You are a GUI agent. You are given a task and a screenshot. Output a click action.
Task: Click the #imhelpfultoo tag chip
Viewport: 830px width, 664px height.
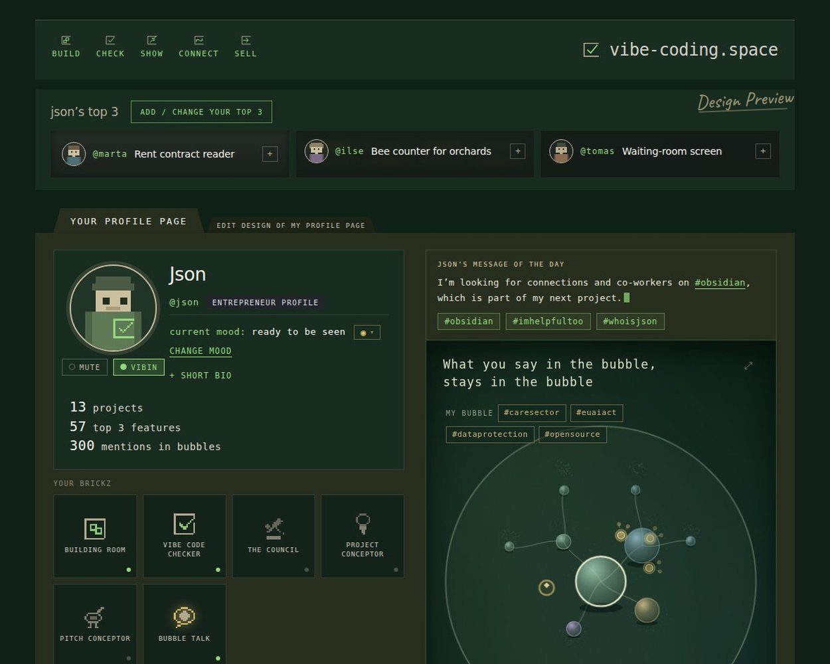click(548, 321)
